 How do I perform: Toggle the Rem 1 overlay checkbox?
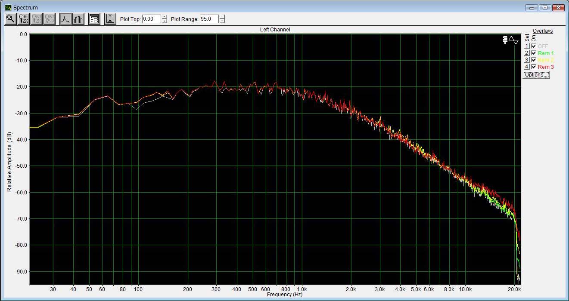tap(534, 53)
